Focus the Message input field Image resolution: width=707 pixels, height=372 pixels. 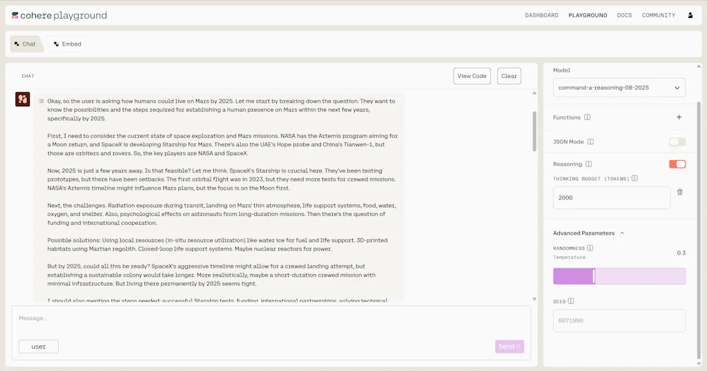coord(271,318)
